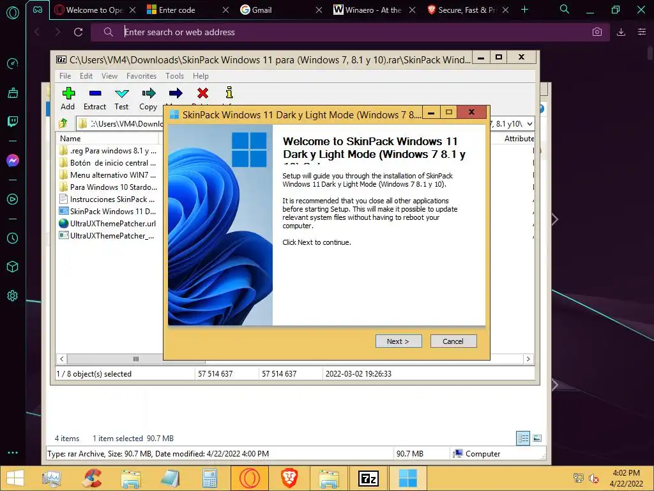
Task: Click Cancel in SkinPack setup
Action: [453, 341]
